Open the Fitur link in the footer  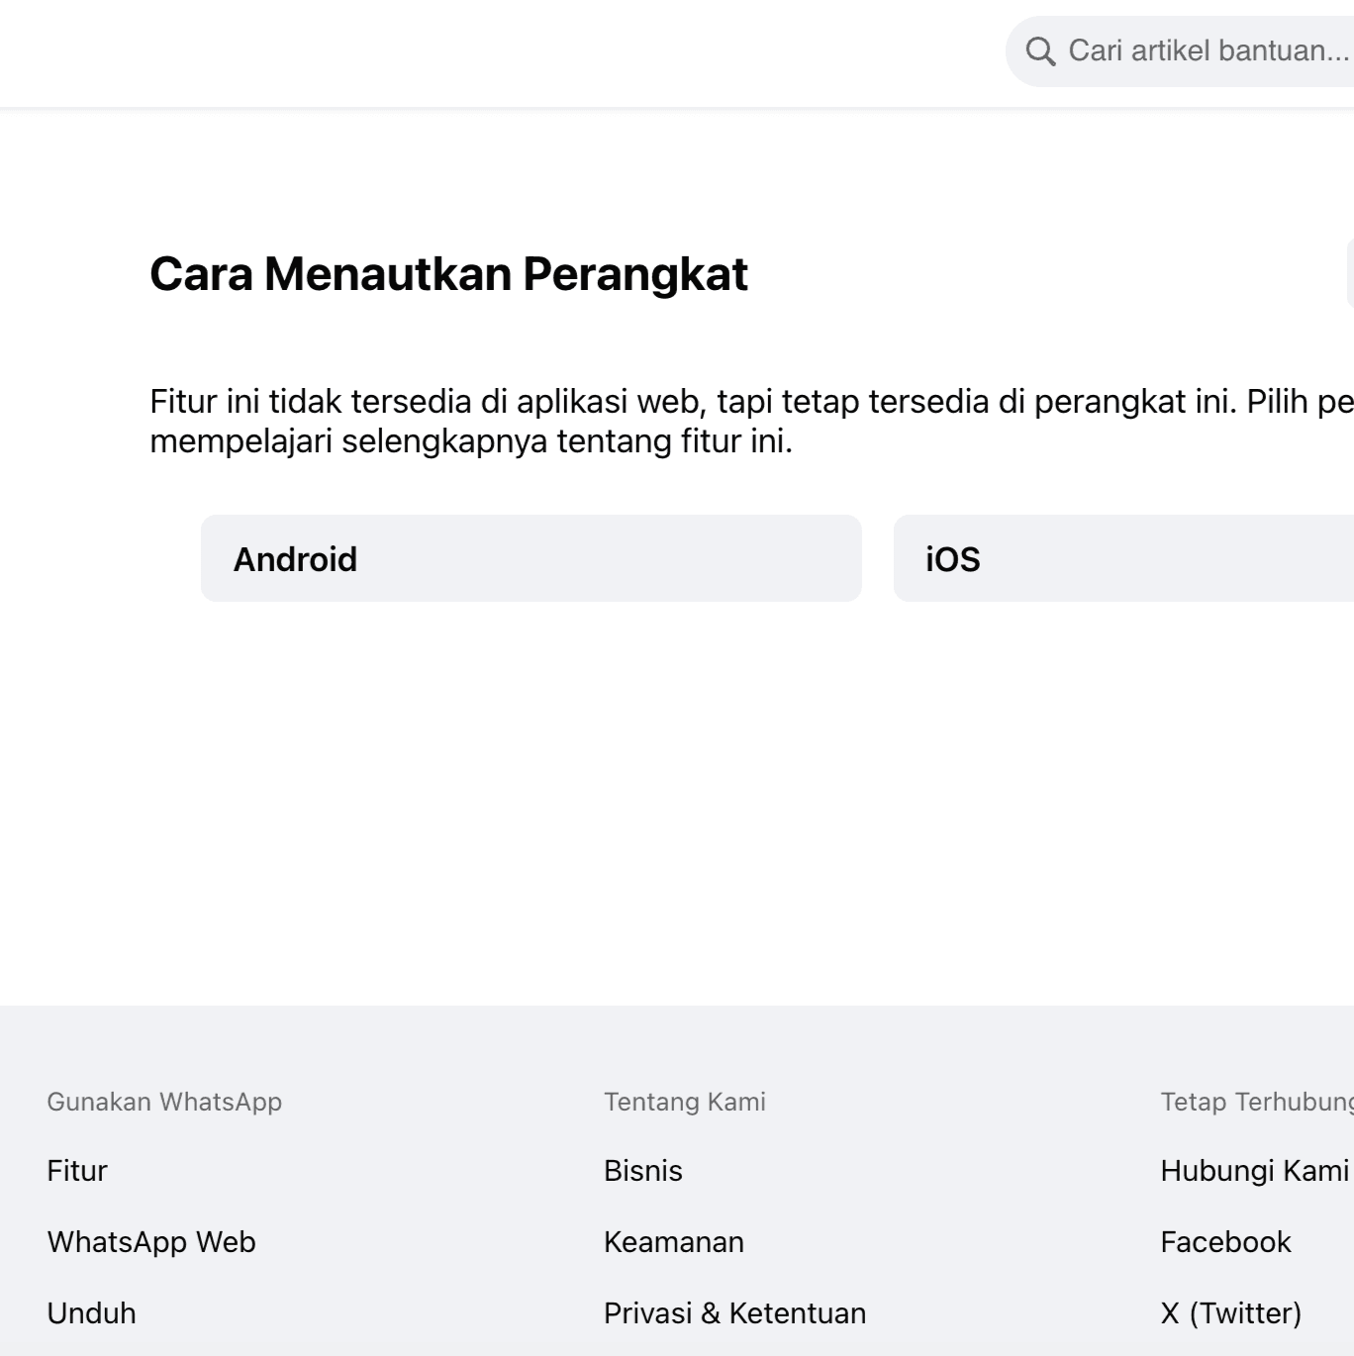coord(77,1171)
